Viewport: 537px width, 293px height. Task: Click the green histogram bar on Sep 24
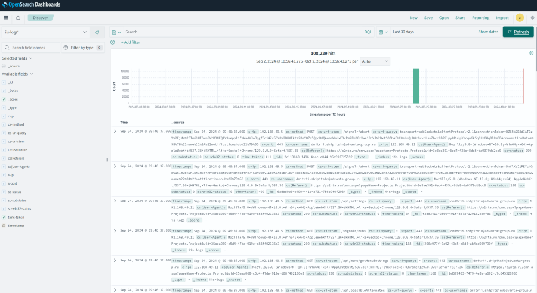click(416, 86)
